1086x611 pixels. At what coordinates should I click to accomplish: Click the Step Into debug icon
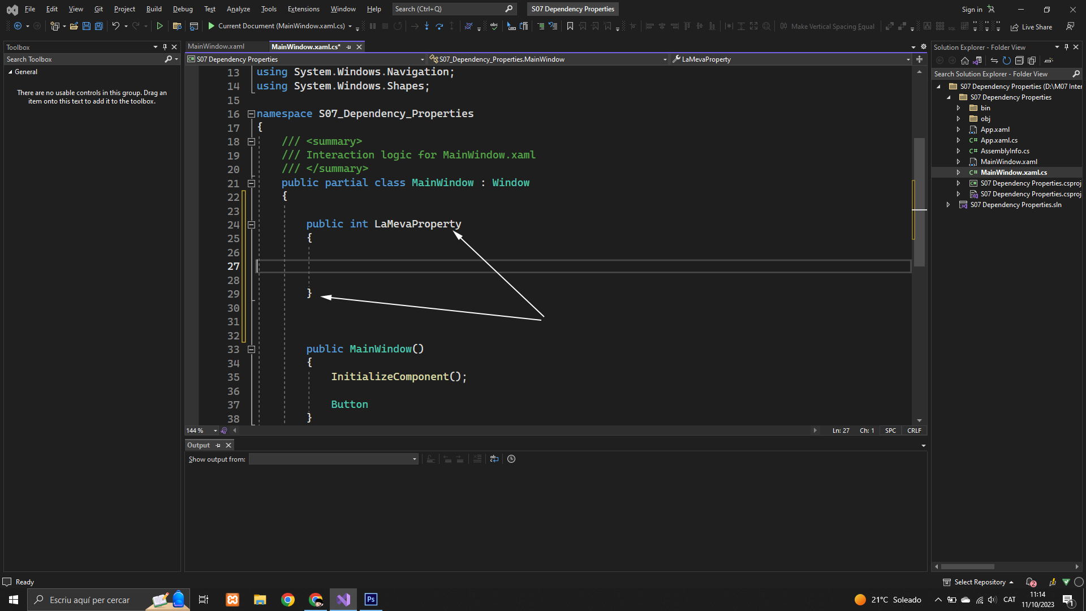(426, 26)
